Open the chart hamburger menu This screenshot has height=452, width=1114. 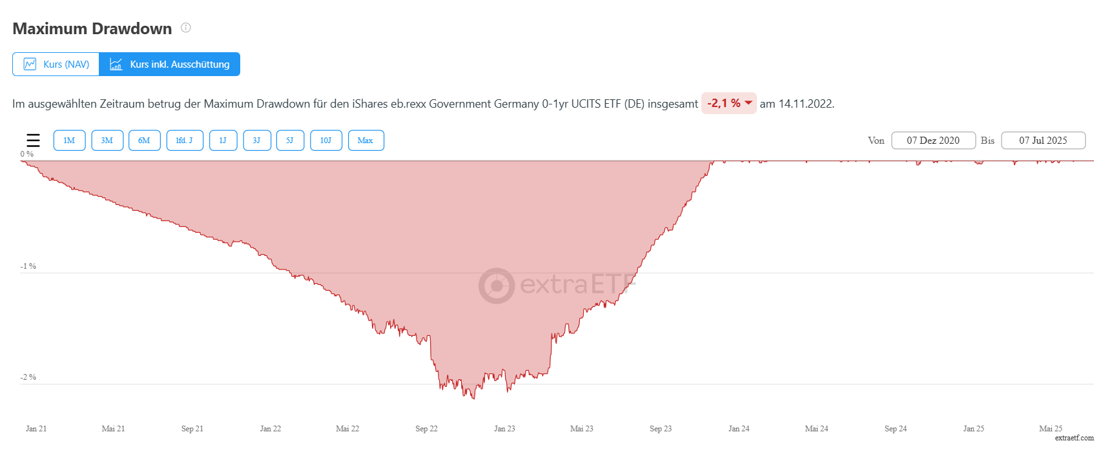(33, 141)
